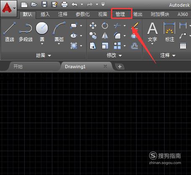Select the Rectangle draw tool
The image size is (191, 175).
(x=74, y=26)
